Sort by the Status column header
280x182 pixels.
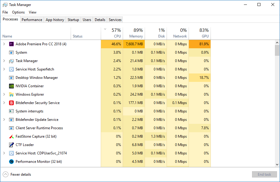click(x=86, y=34)
